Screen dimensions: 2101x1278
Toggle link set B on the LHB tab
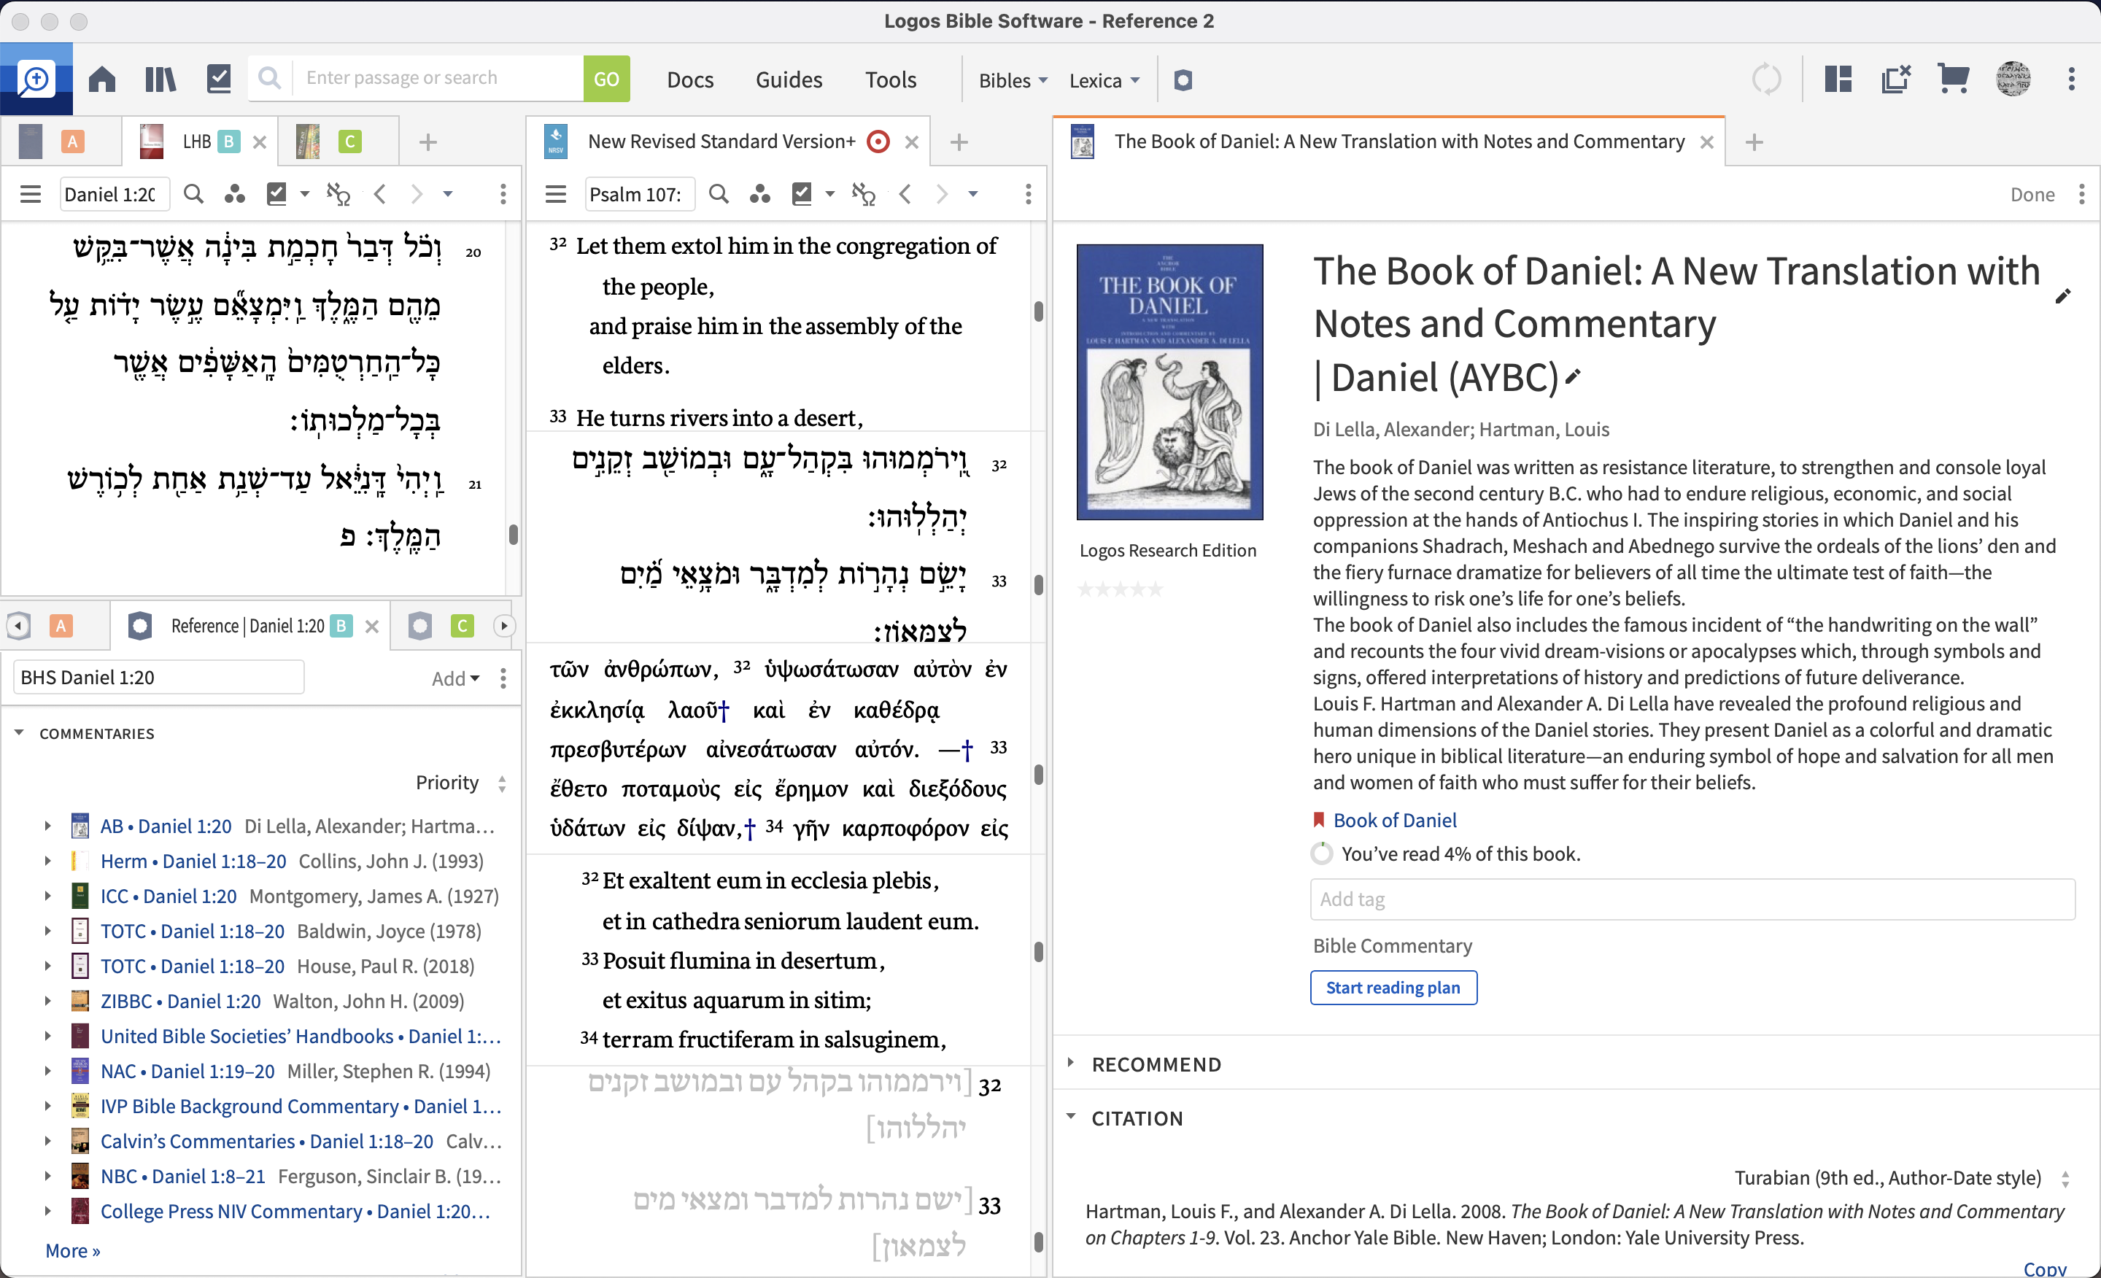(228, 142)
